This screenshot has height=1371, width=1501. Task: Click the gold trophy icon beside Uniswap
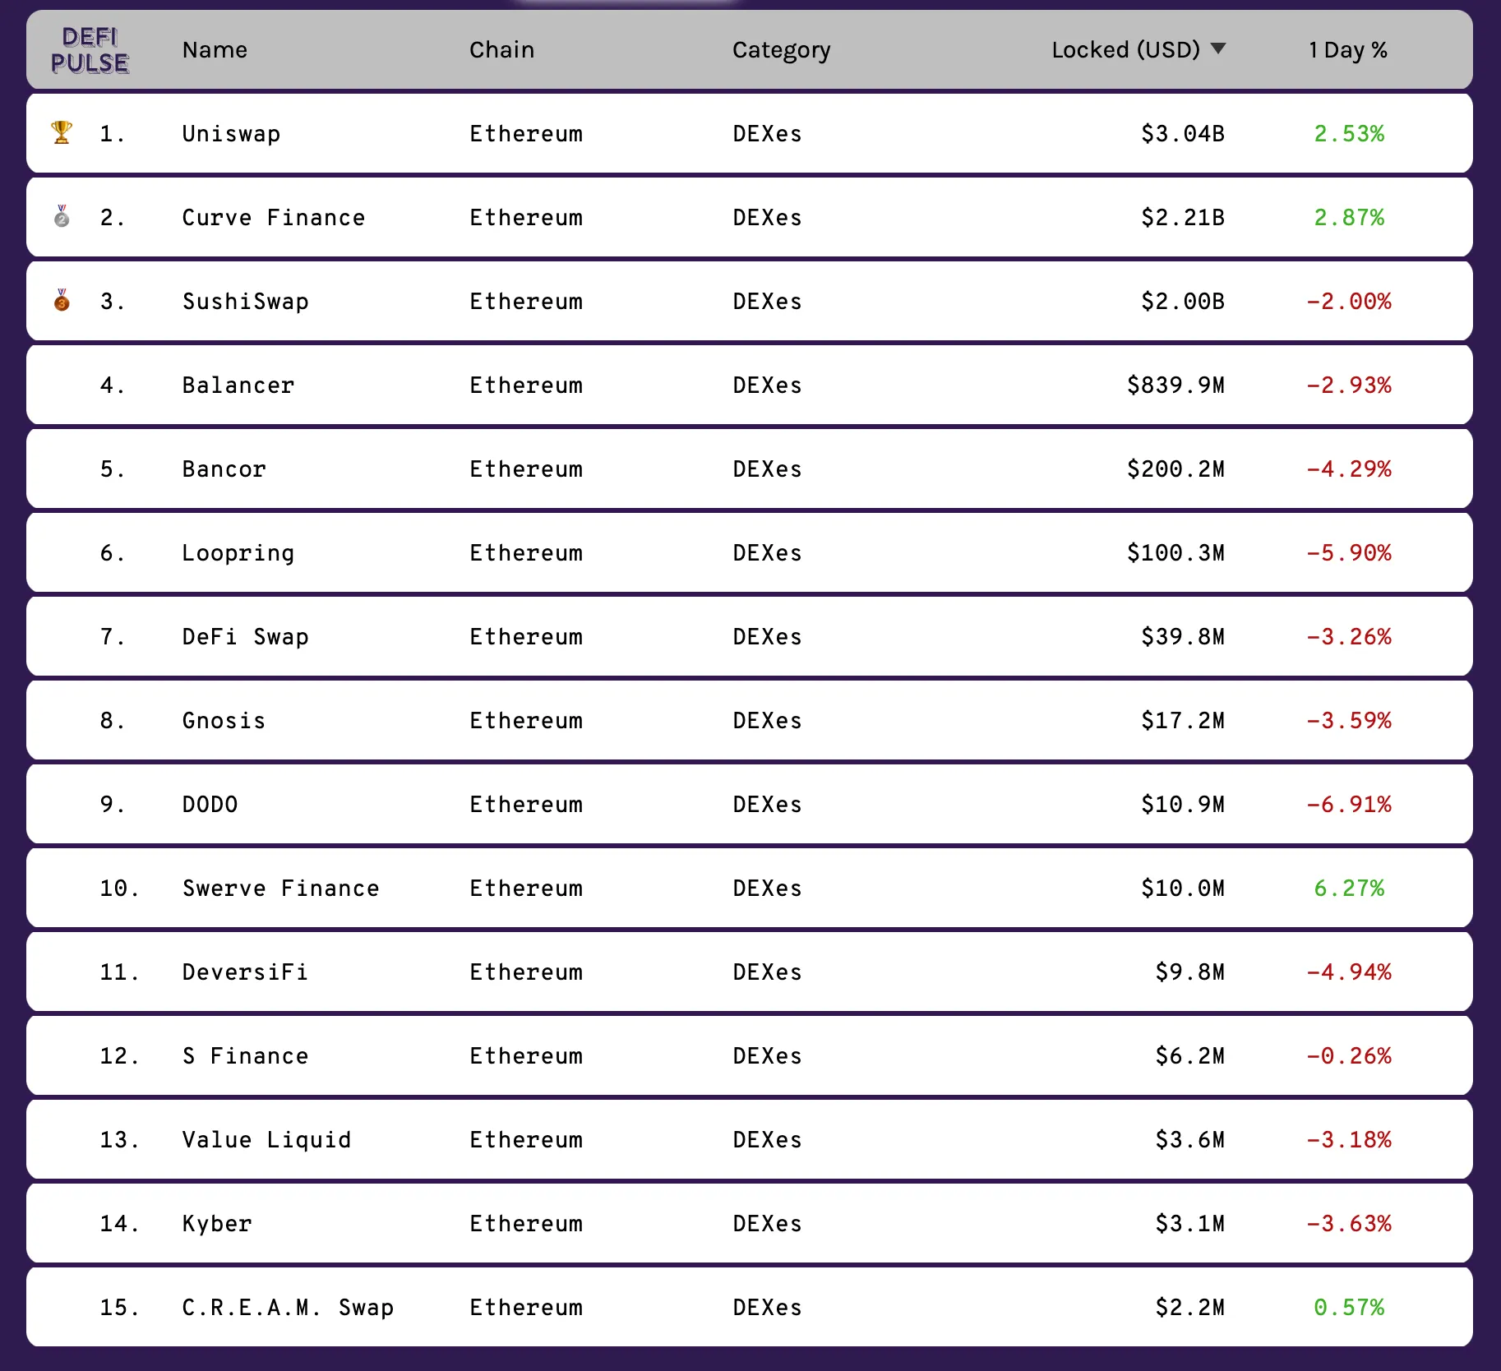pyautogui.click(x=62, y=132)
